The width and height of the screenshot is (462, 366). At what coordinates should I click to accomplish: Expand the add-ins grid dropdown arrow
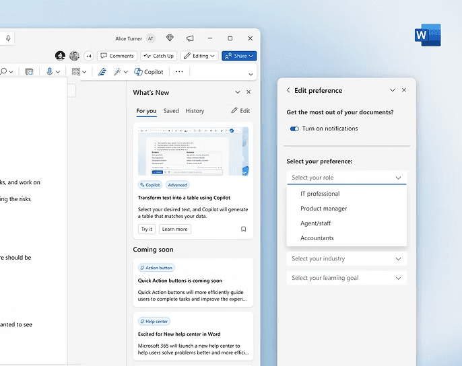(84, 72)
